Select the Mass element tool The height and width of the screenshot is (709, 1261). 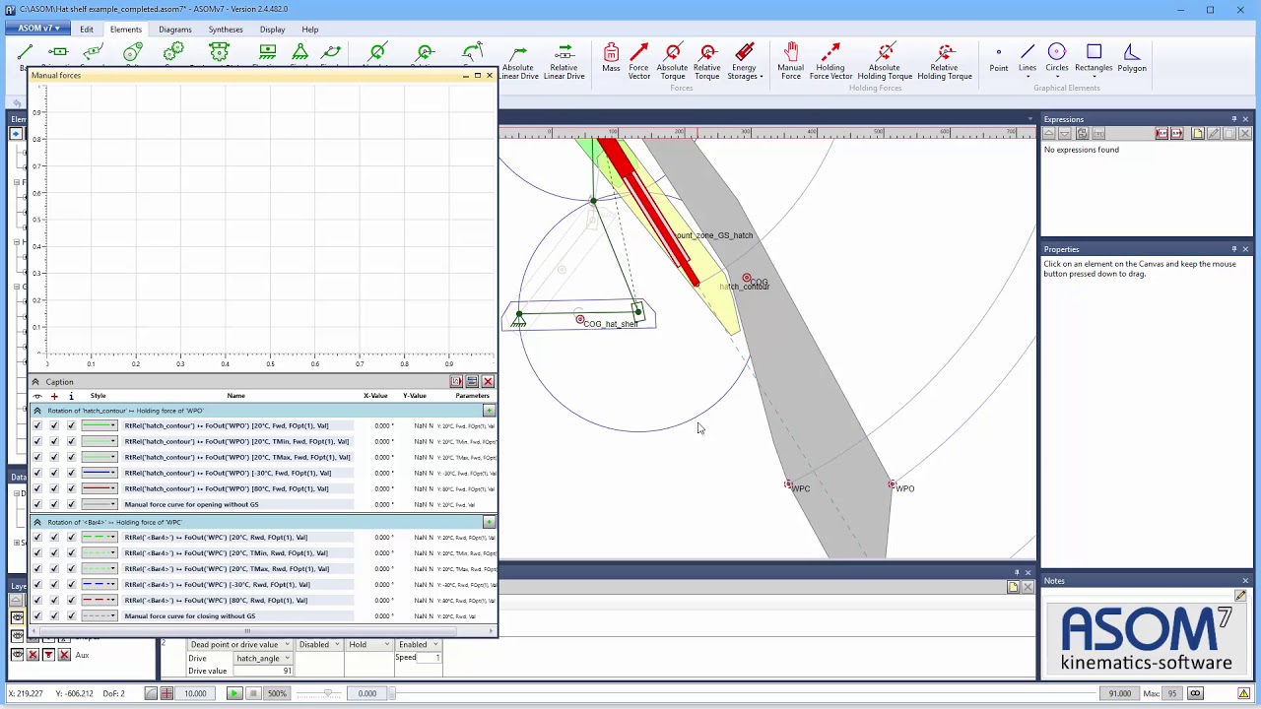click(x=611, y=58)
